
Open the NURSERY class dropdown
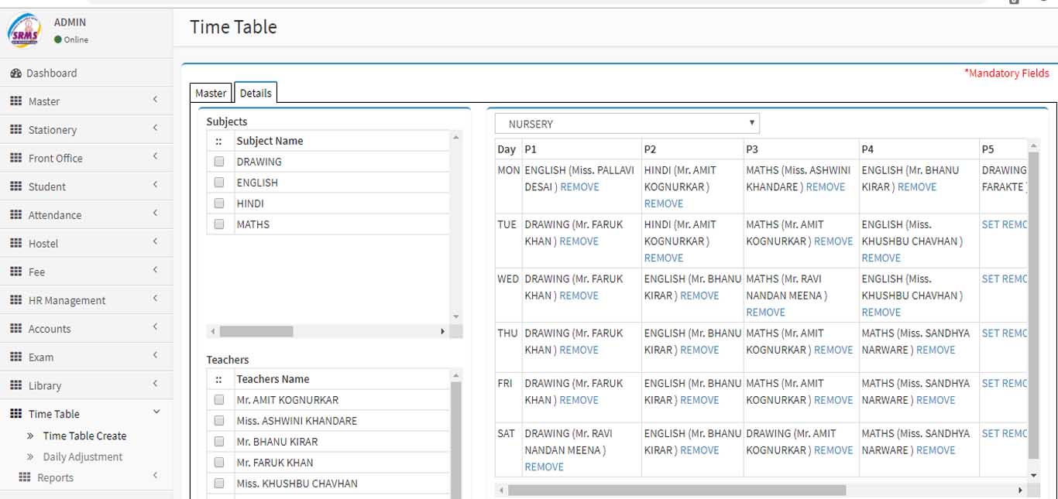(627, 124)
